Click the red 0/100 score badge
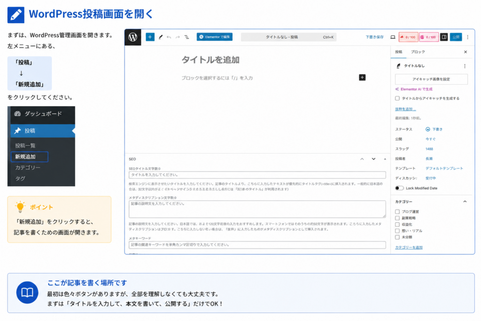 pos(408,37)
